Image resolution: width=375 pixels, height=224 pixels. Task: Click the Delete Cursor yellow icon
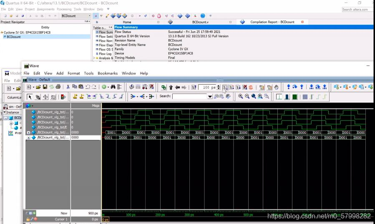pos(82,96)
